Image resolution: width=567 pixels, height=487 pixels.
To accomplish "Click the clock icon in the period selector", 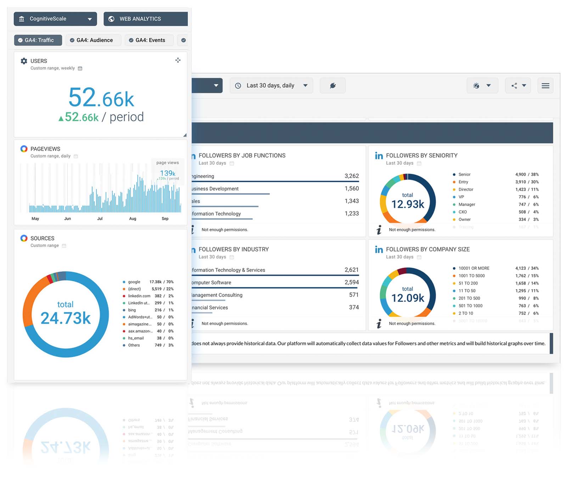I will coord(238,86).
